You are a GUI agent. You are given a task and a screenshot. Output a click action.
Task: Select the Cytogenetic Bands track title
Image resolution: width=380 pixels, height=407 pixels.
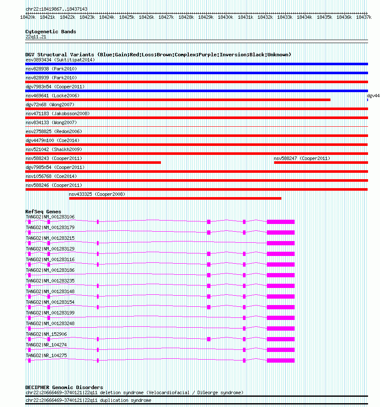pos(51,32)
